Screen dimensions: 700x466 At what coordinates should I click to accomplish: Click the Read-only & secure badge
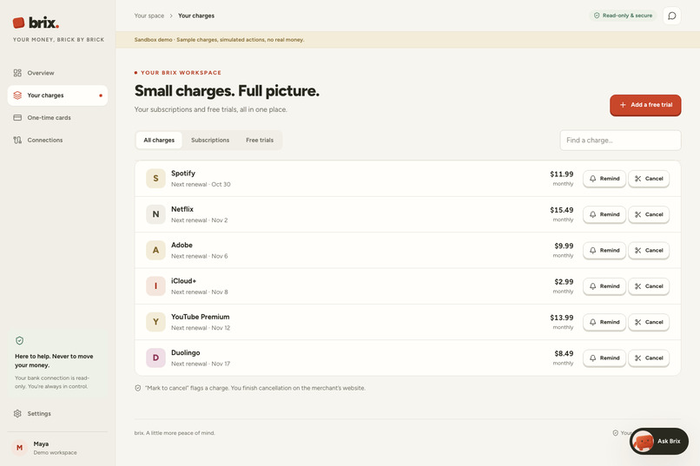point(623,16)
